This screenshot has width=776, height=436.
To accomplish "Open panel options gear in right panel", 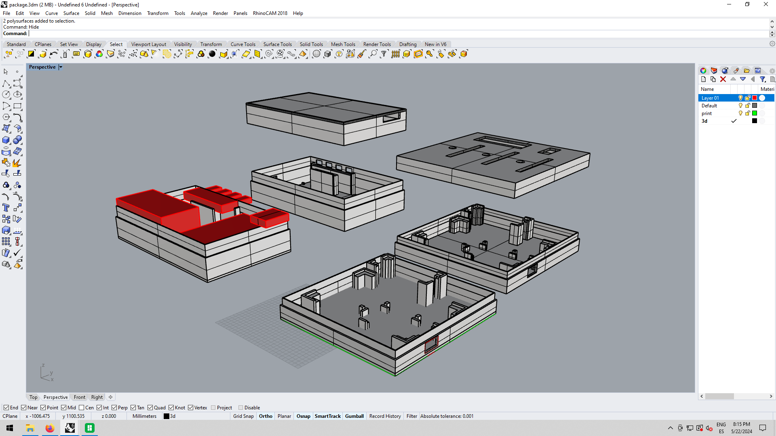I will (772, 71).
